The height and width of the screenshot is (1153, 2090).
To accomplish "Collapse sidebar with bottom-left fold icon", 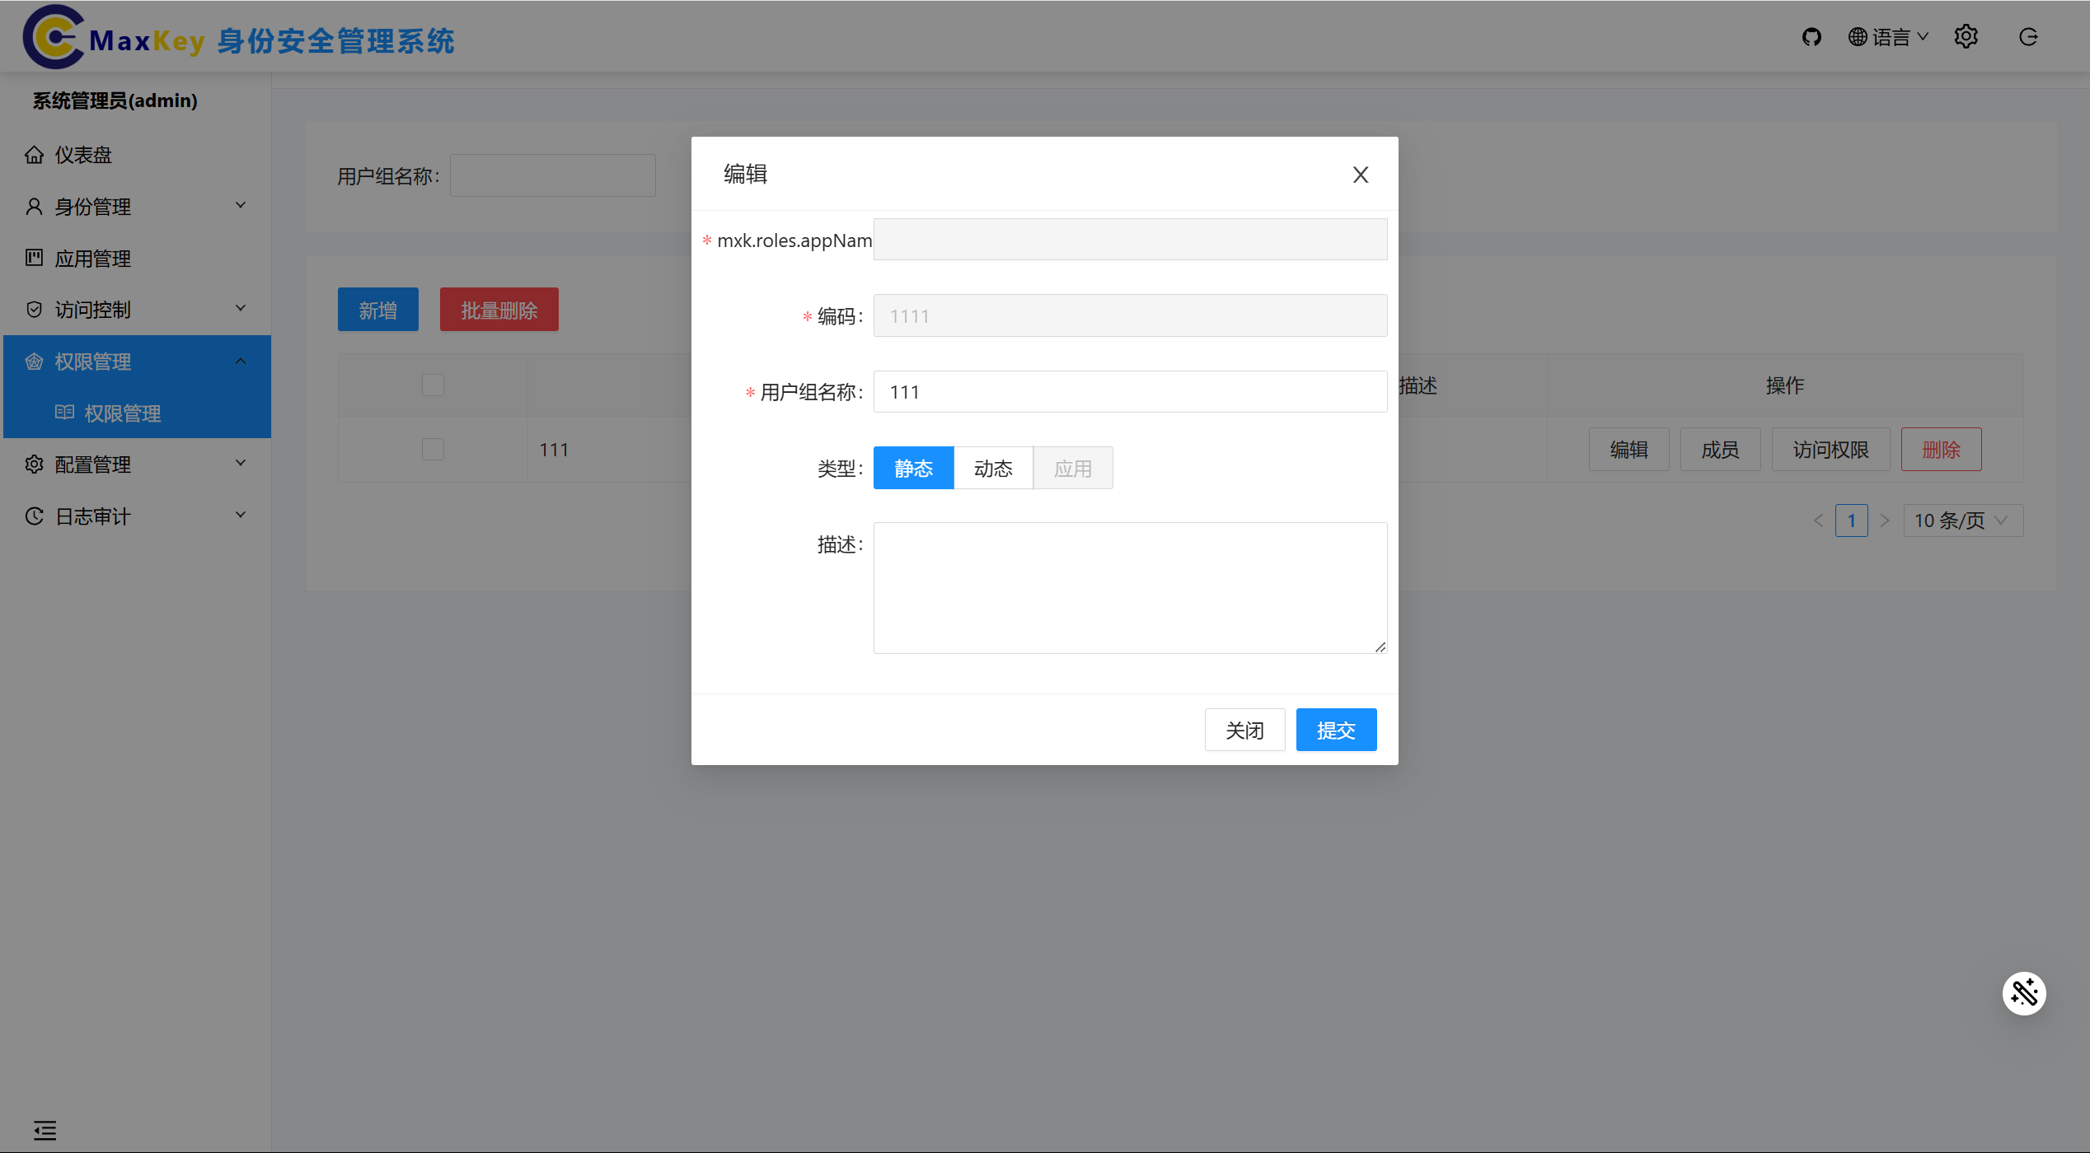I will click(45, 1130).
